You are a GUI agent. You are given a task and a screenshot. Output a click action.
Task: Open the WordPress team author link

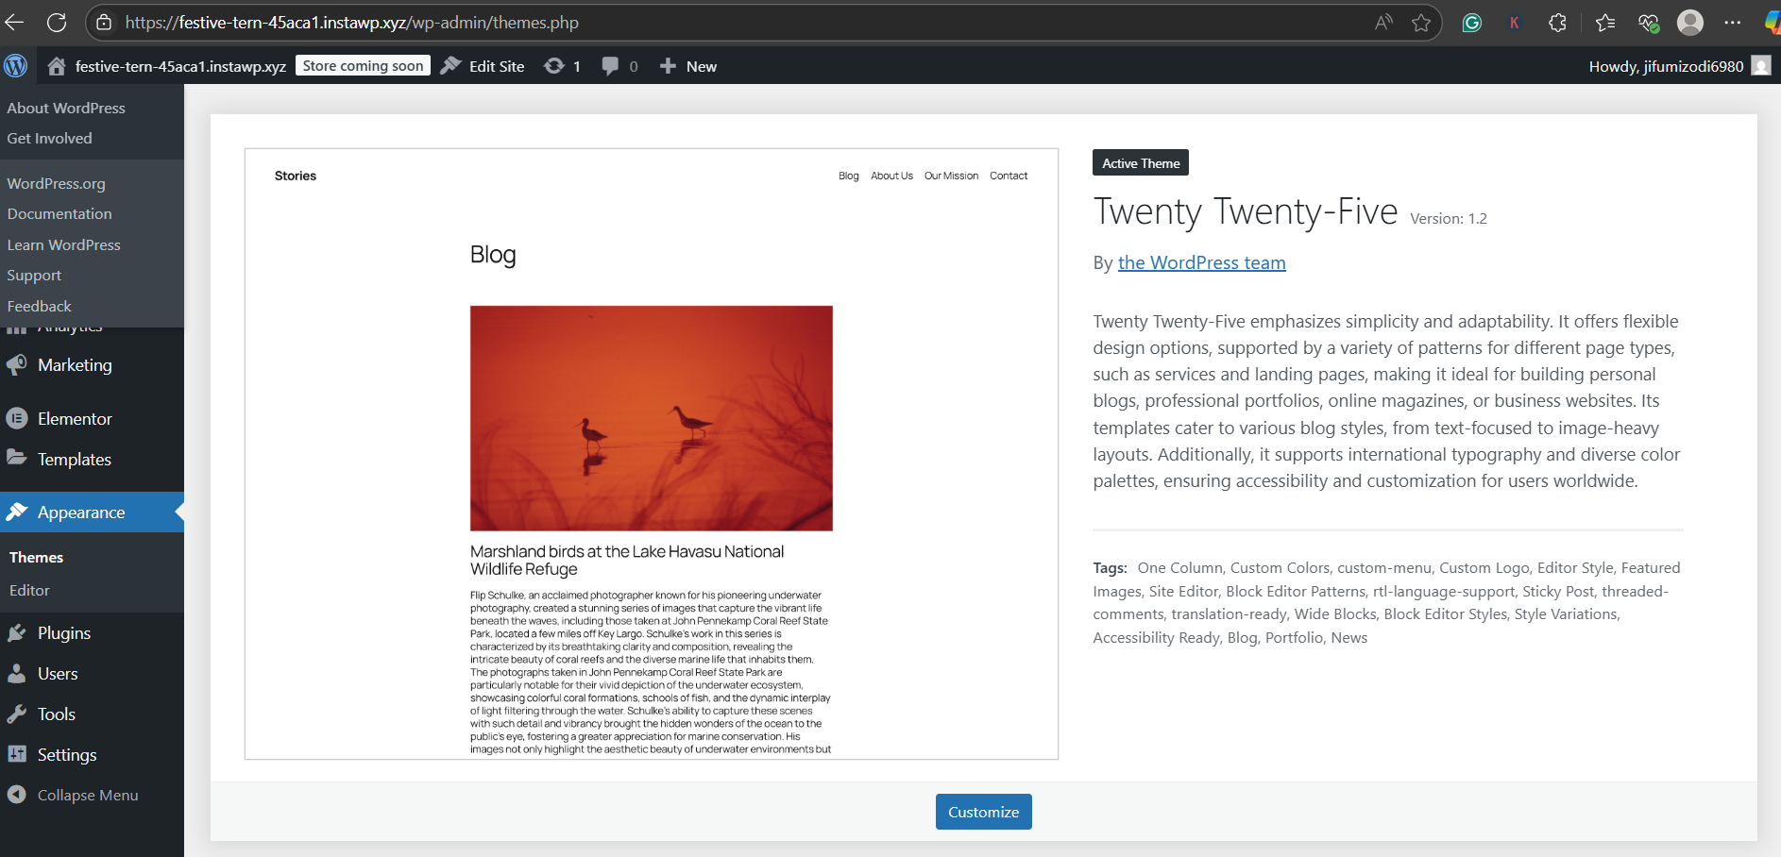pos(1202,262)
